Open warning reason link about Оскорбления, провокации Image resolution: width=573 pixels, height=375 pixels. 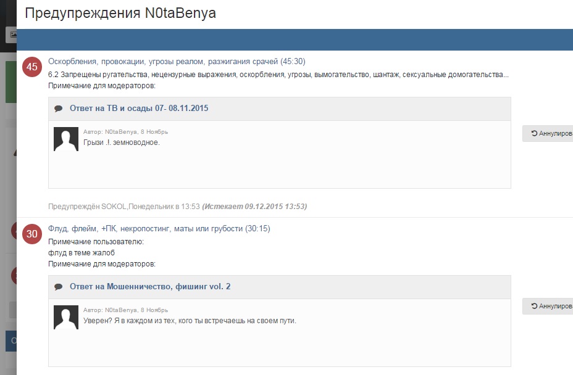[177, 61]
